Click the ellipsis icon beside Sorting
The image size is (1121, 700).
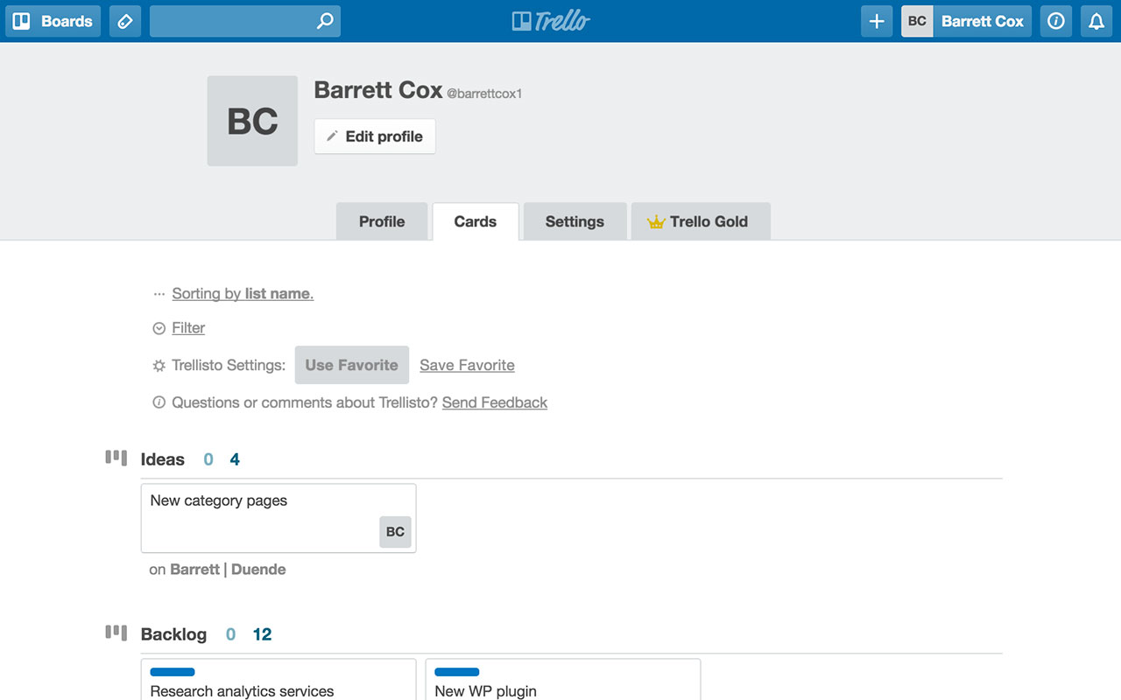point(159,295)
